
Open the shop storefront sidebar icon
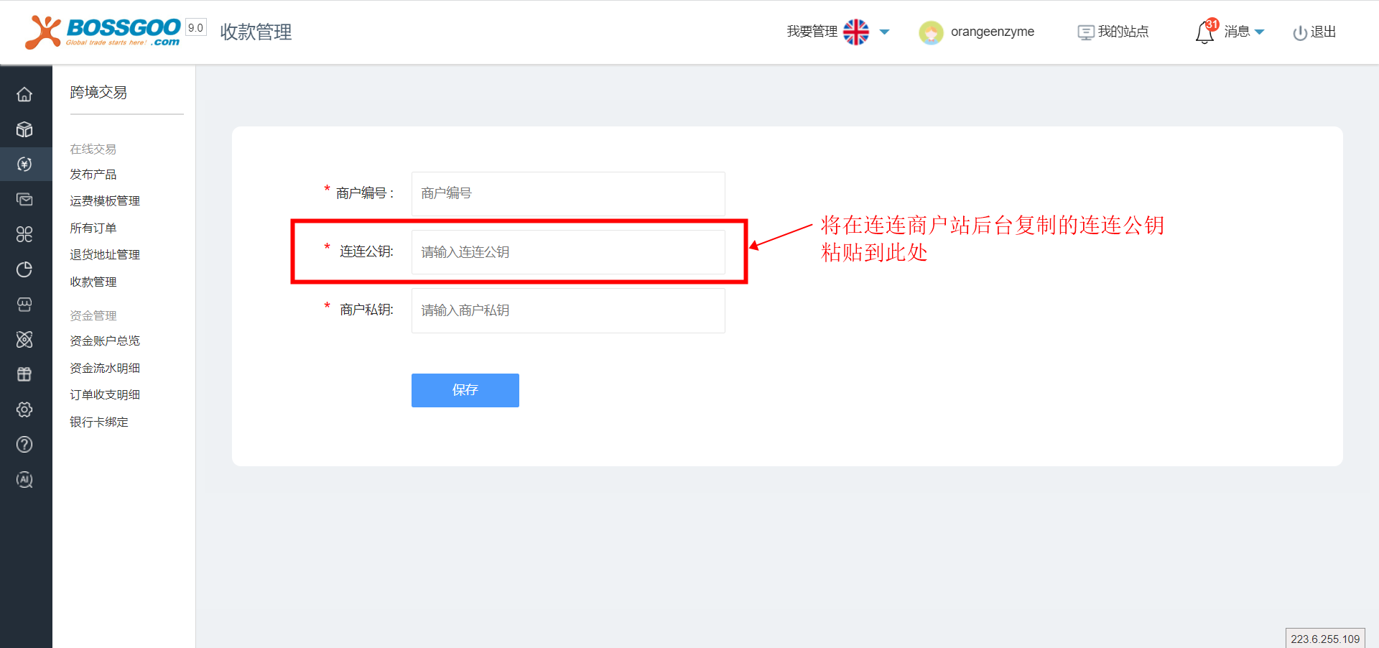coord(24,305)
